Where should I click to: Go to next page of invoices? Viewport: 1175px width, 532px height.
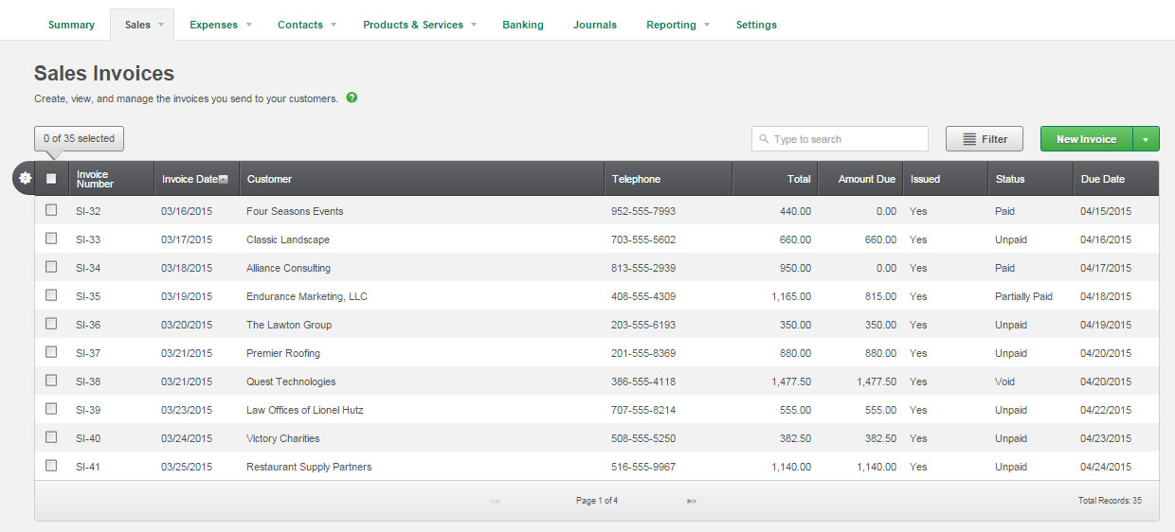pyautogui.click(x=692, y=501)
